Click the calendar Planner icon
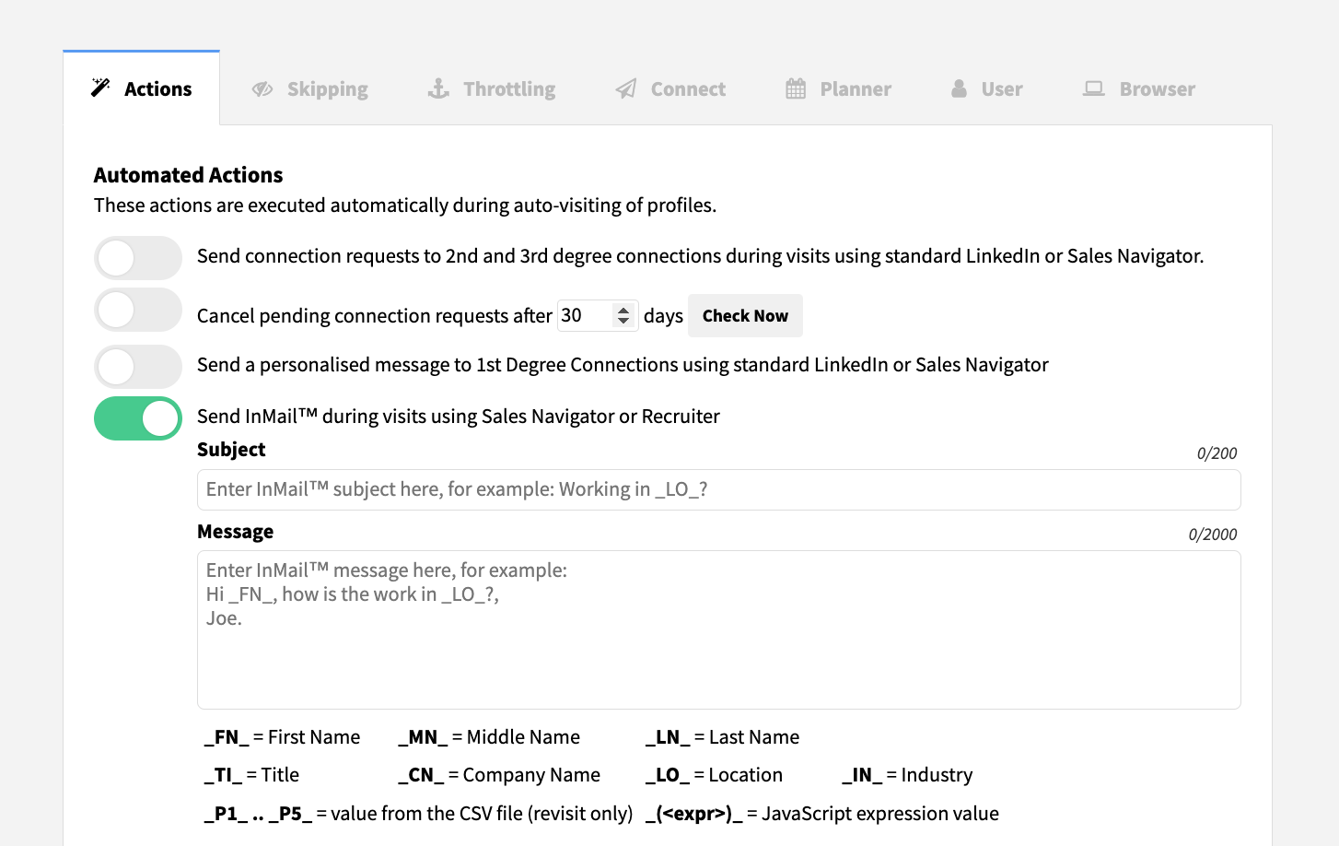The image size is (1339, 846). (796, 88)
